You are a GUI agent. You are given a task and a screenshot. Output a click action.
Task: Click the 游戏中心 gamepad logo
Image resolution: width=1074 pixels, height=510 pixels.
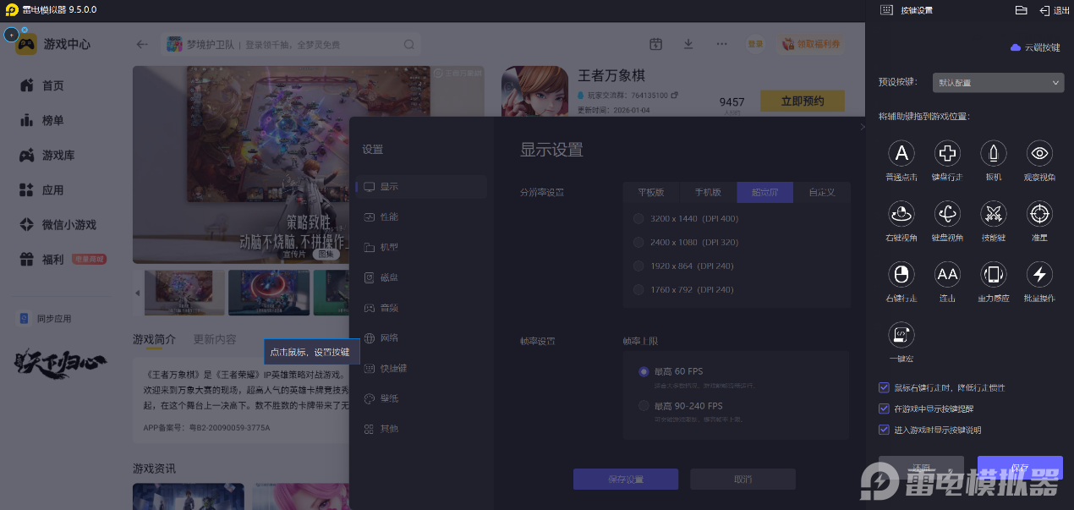coord(26,44)
